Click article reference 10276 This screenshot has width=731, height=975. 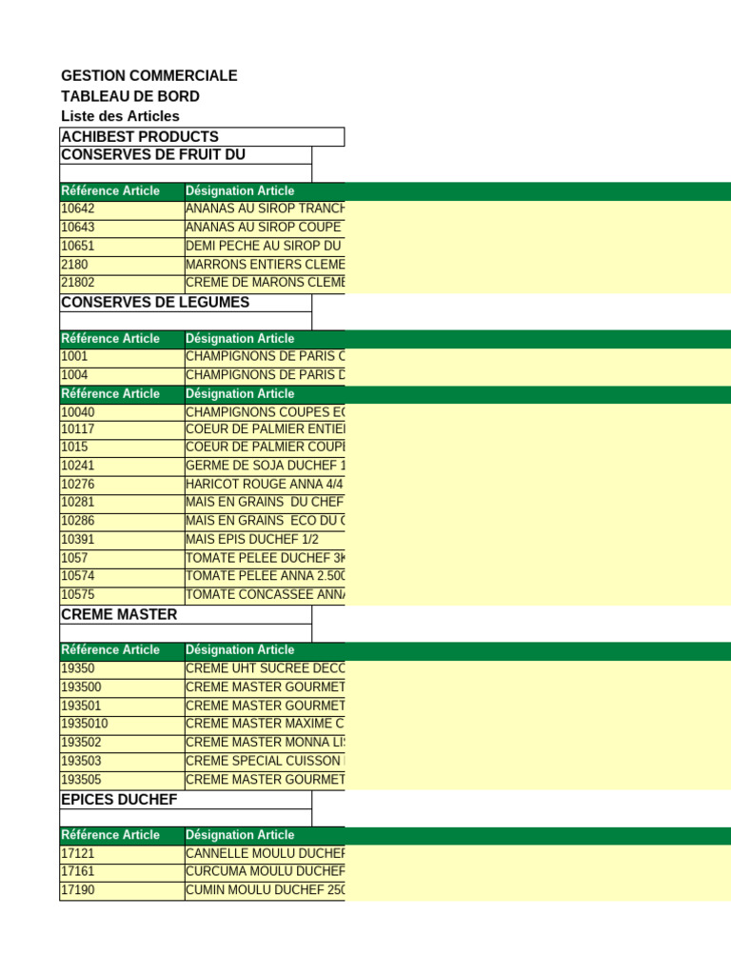122,485
